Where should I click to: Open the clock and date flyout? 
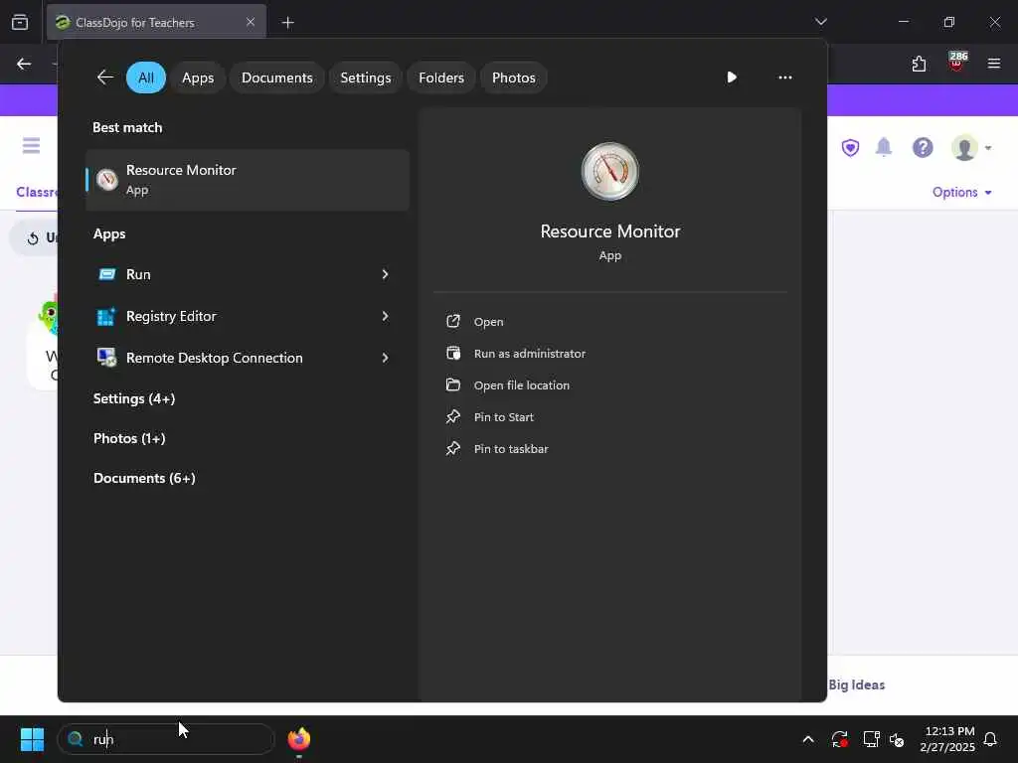pos(947,739)
